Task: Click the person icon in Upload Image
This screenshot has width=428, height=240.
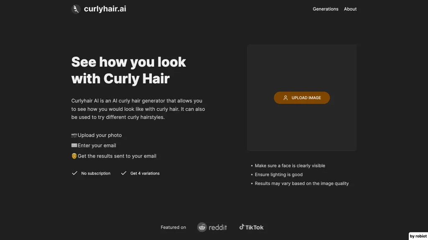Action: pos(285,98)
